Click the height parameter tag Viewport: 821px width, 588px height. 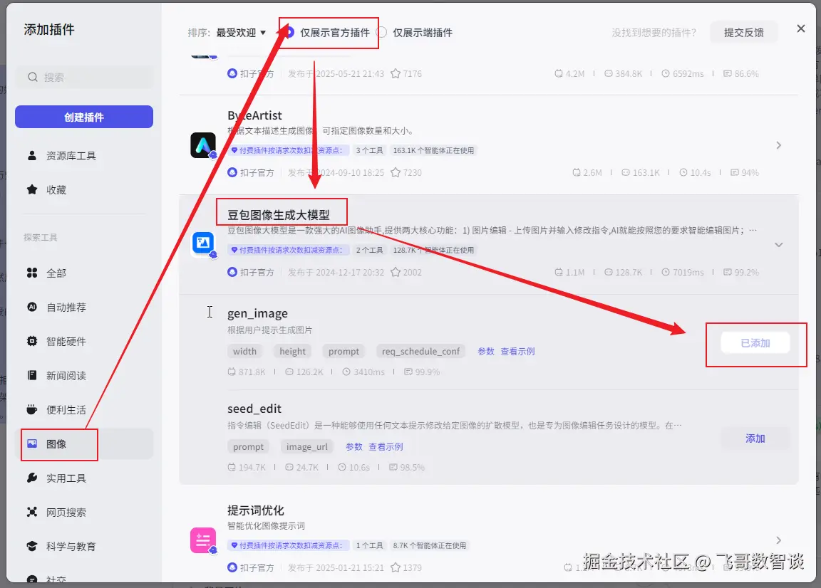tap(292, 352)
